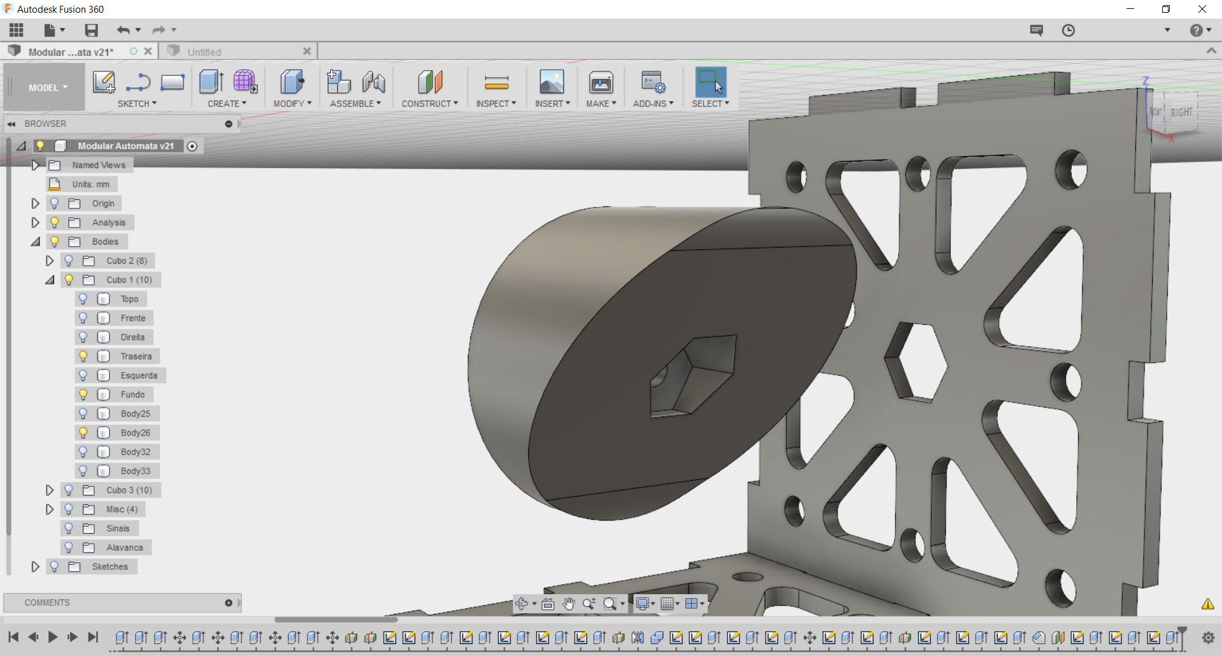Select the Press Pull modify tool
The width and height of the screenshot is (1222, 656).
click(x=292, y=82)
